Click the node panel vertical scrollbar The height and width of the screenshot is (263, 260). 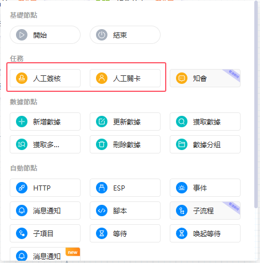(256, 104)
